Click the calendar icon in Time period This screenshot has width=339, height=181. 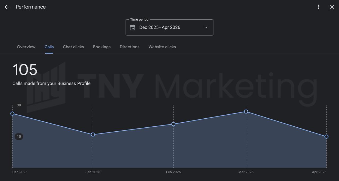click(132, 27)
